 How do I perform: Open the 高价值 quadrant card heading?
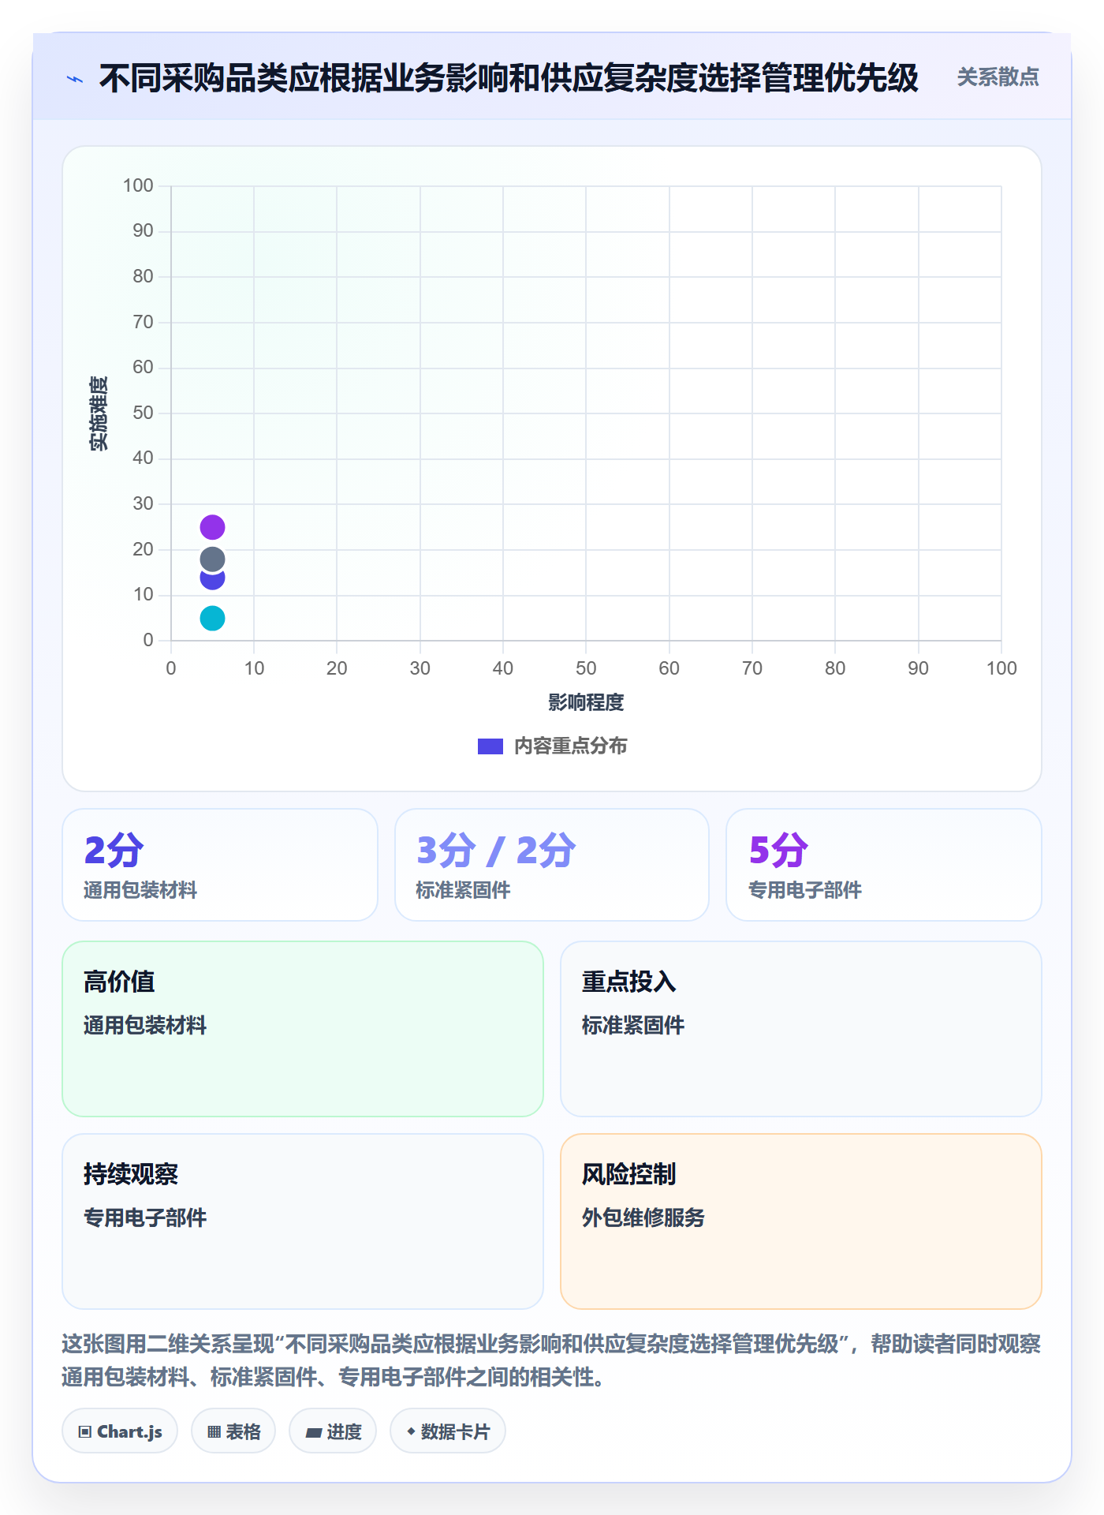point(119,982)
